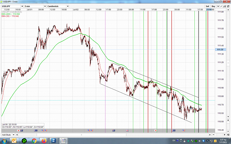The image size is (231, 144).
Task: Open the 5 min timeframe dropdown
Action: coord(45,6)
